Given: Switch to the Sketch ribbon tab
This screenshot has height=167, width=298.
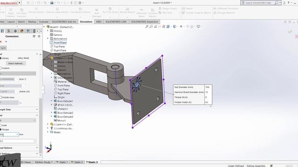Looking at the screenshot, I should coord(21,22).
